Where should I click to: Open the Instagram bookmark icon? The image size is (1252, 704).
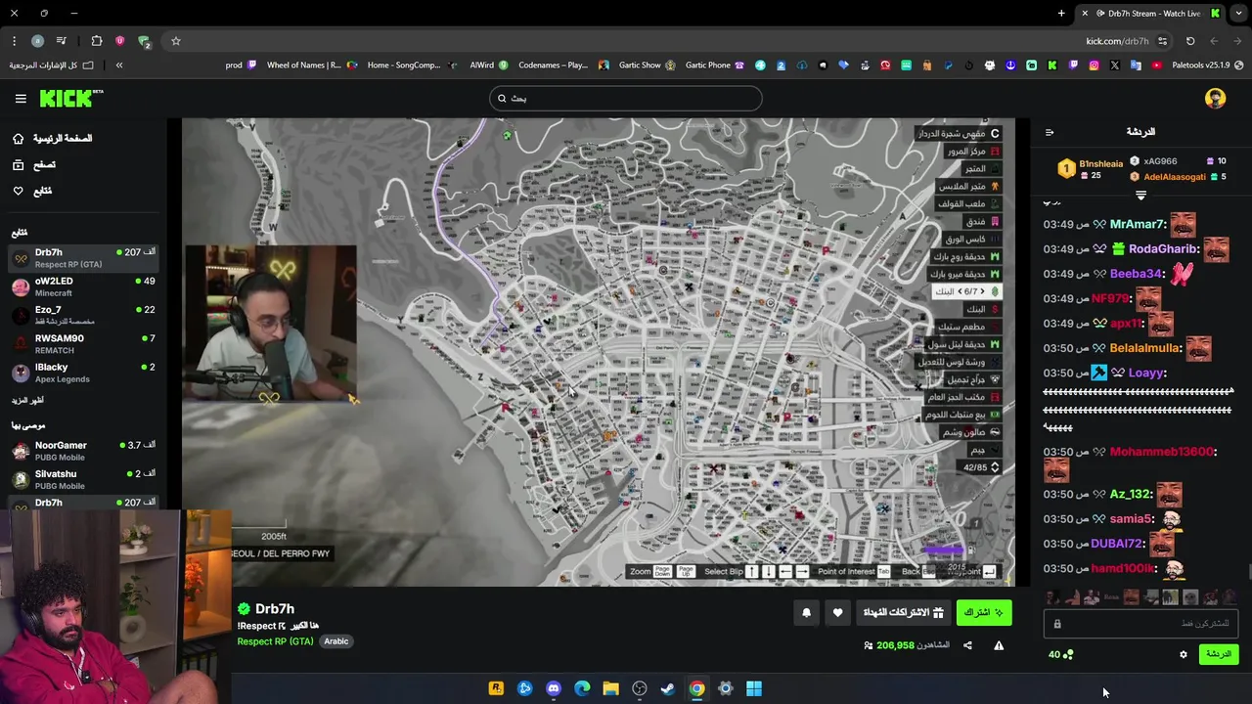coord(1094,66)
